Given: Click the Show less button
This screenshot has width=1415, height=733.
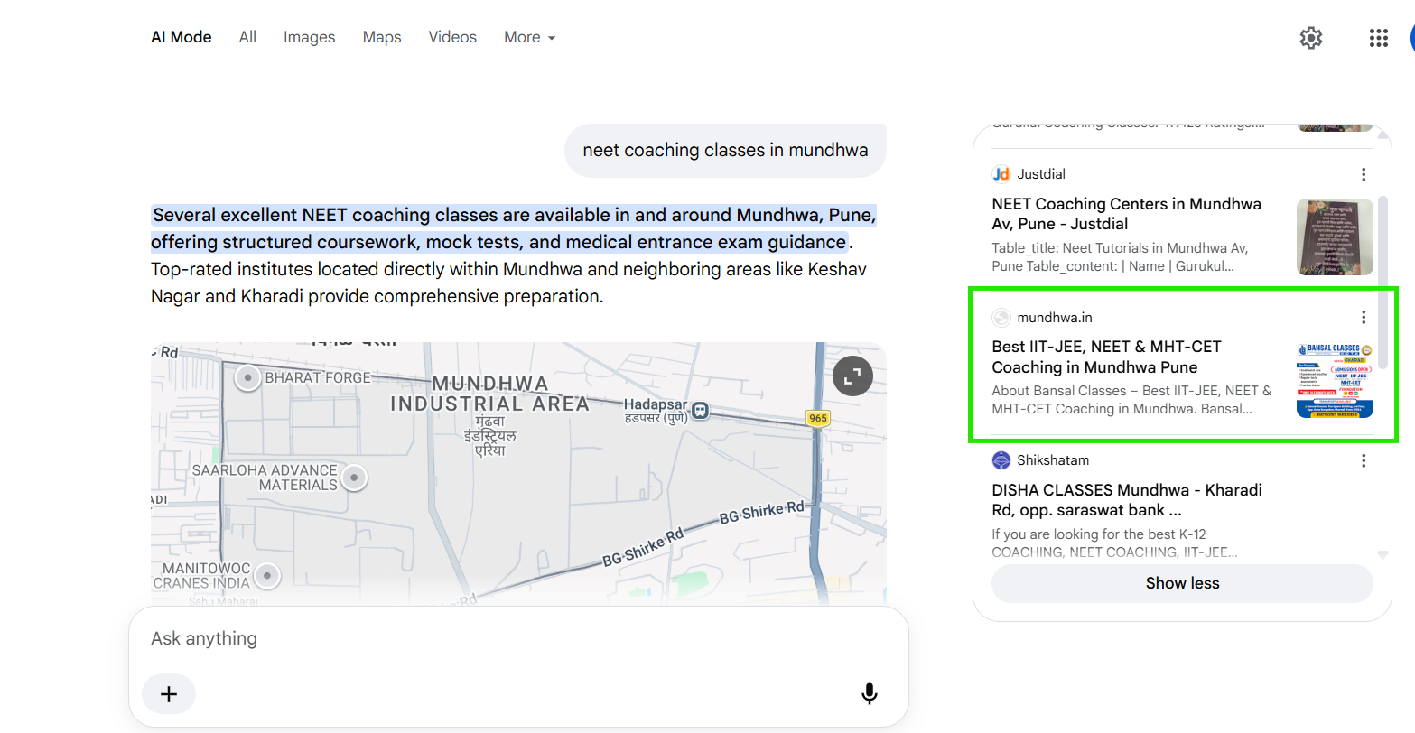Looking at the screenshot, I should click(x=1182, y=583).
